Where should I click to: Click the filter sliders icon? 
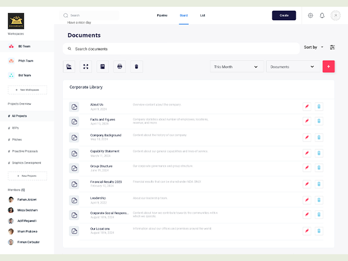click(332, 47)
